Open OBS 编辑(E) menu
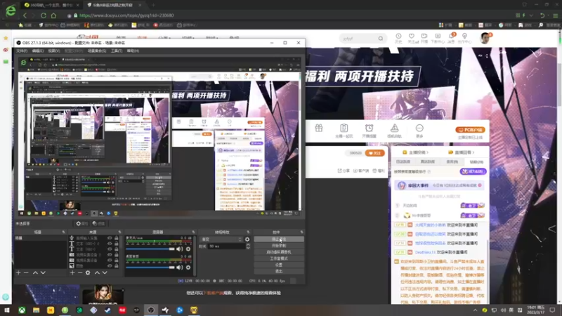The height and width of the screenshot is (316, 562). pyautogui.click(x=38, y=51)
